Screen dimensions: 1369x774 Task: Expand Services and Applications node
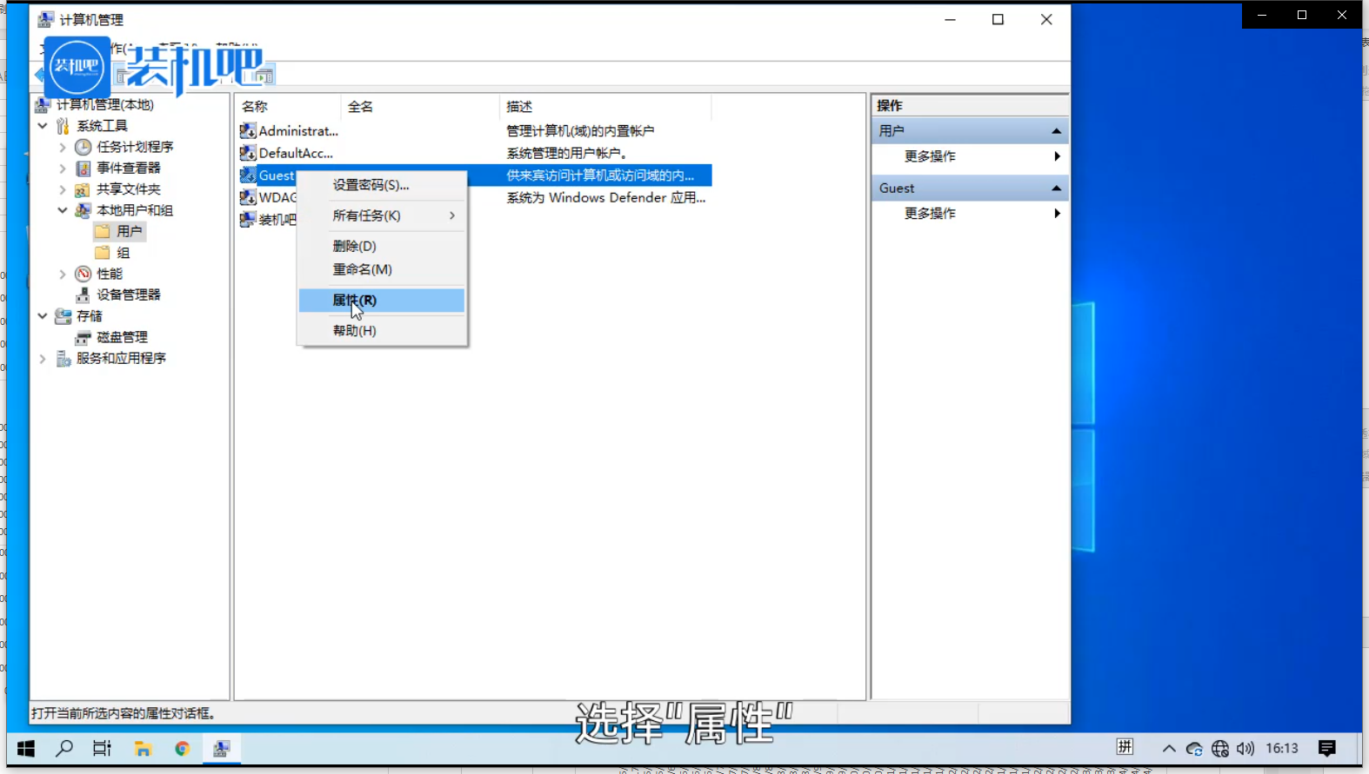pyautogui.click(x=43, y=358)
